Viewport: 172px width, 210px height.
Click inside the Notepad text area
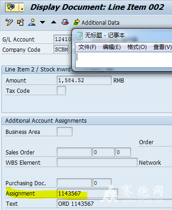pyautogui.click(x=124, y=60)
